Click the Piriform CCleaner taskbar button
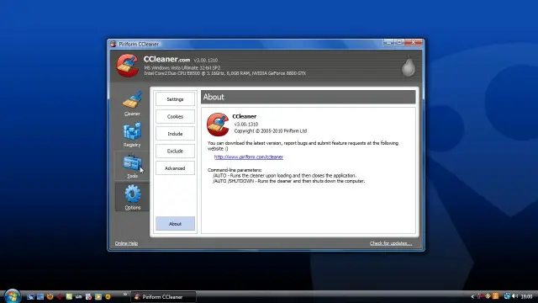Image resolution: width=538 pixels, height=303 pixels. pyautogui.click(x=163, y=297)
